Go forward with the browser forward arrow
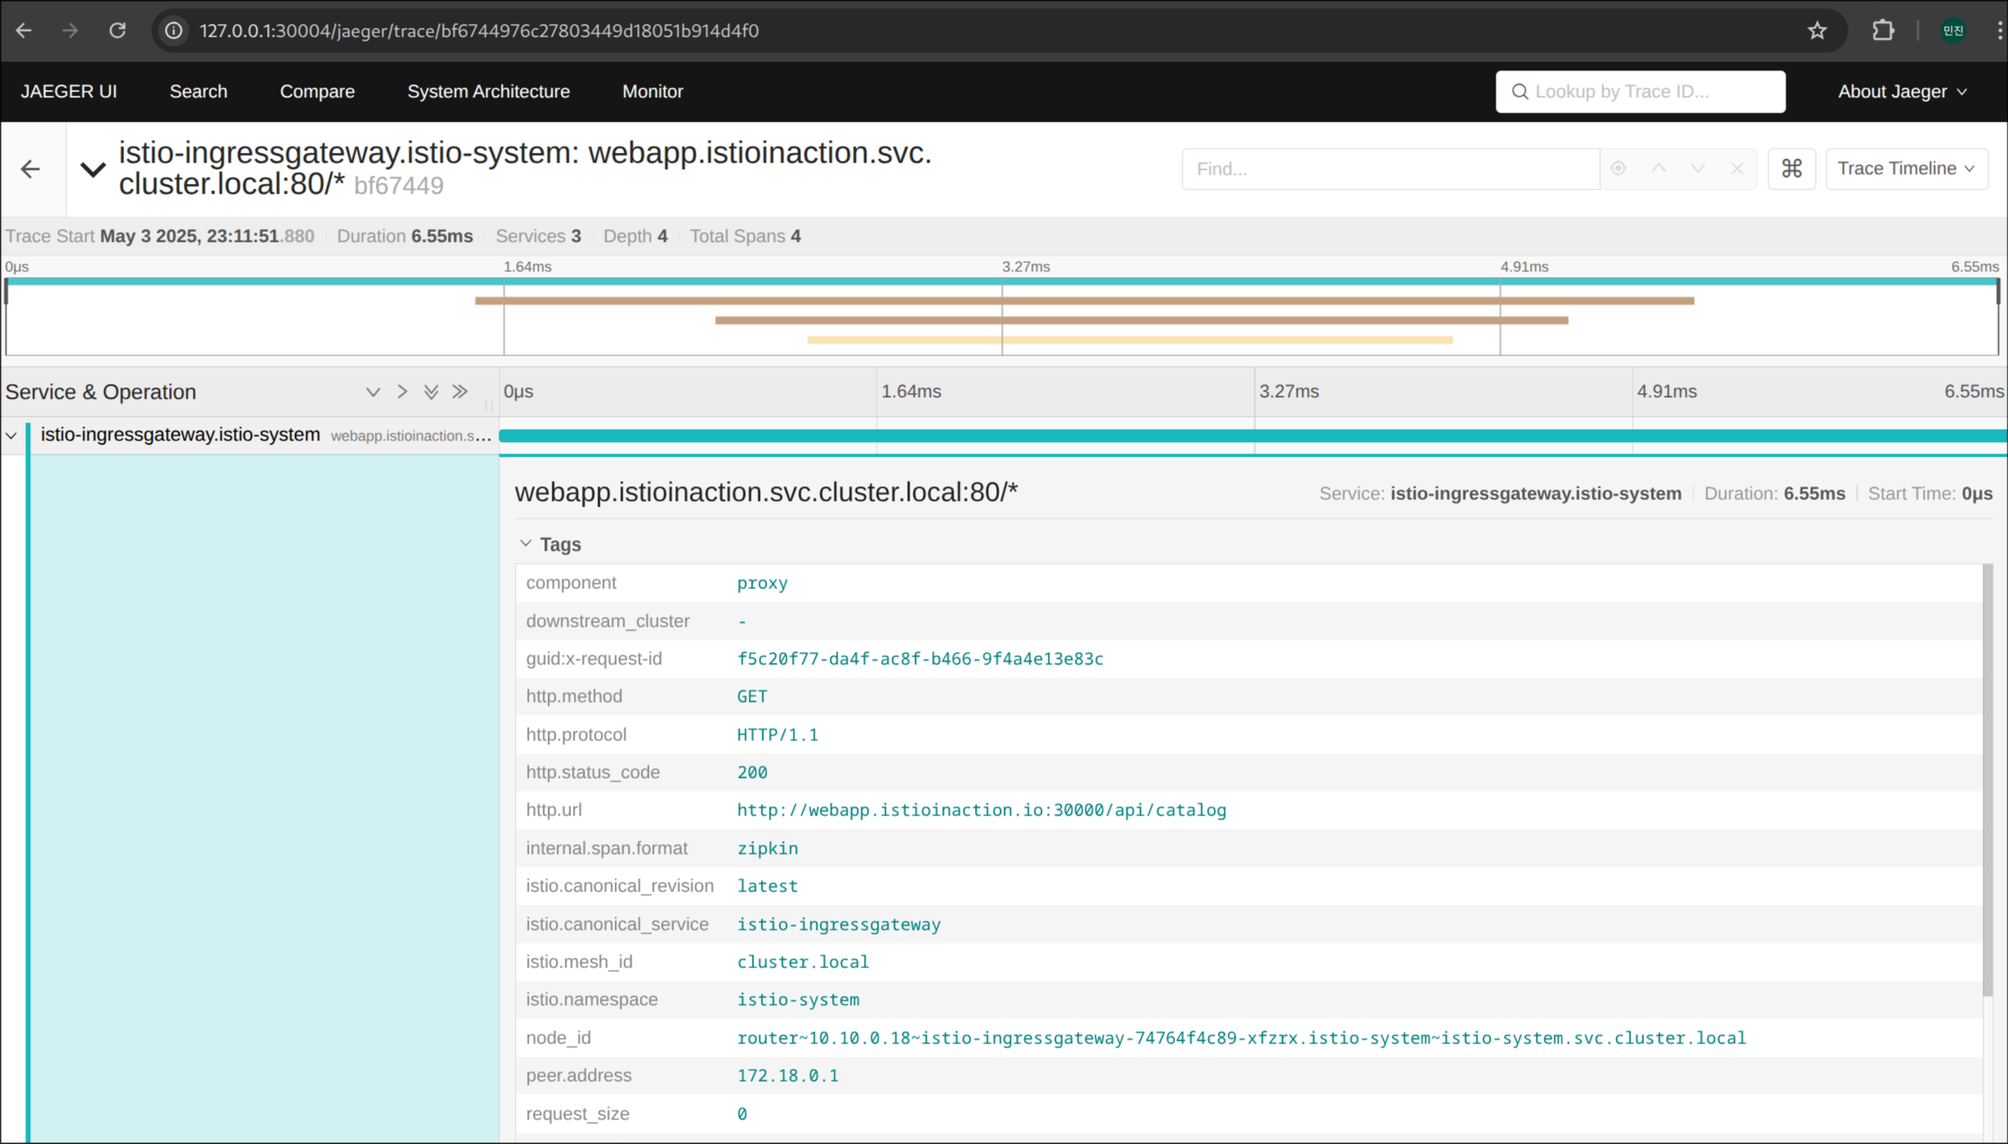The height and width of the screenshot is (1144, 2008). click(70, 30)
